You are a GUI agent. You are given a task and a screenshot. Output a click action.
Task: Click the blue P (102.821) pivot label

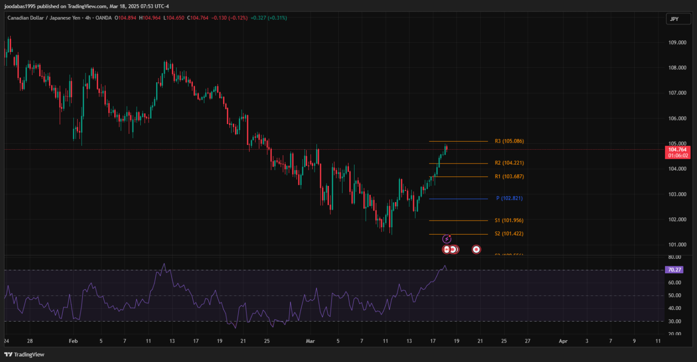point(509,198)
